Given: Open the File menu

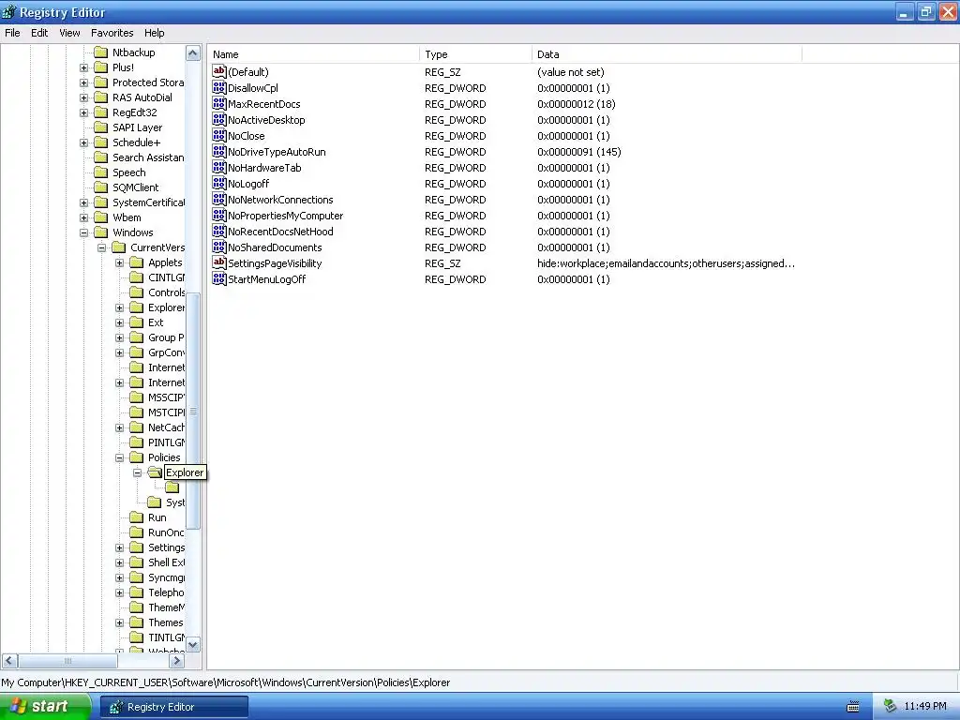Looking at the screenshot, I should pos(12,33).
